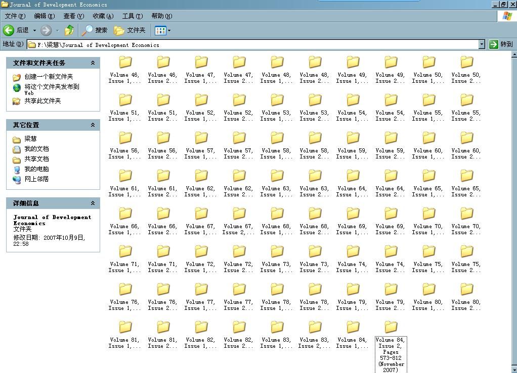Go up one folder level icon

[x=69, y=30]
